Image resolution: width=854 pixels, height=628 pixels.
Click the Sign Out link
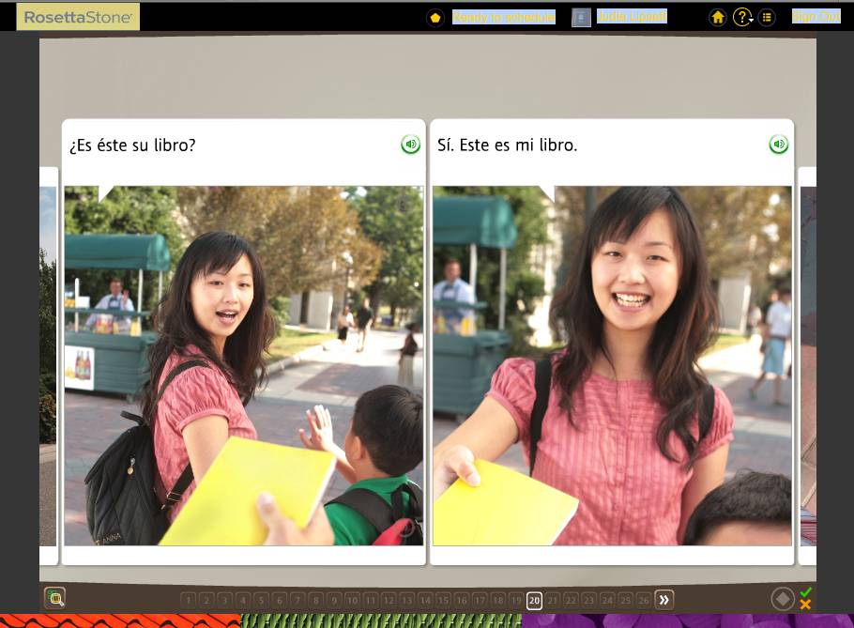(x=816, y=17)
